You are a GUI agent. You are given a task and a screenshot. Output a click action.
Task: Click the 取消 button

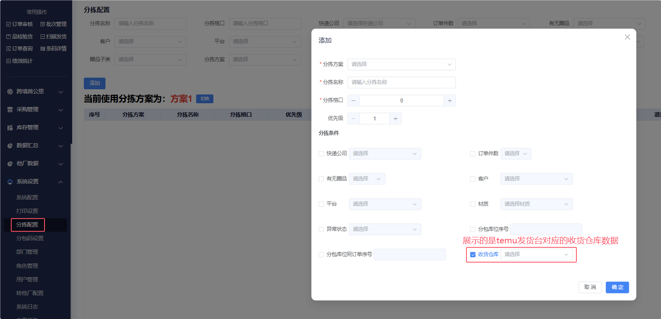pos(590,287)
